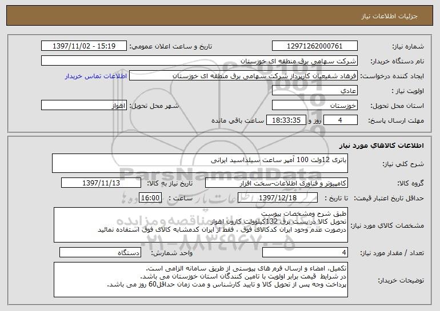Select the goods group field کامپیوتر و فناوری اطلاعات
Image resolution: width=440 pixels, height=311 pixels.
[277, 183]
